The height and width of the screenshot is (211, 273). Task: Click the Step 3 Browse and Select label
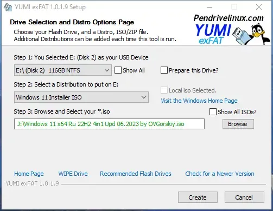pos(62,111)
